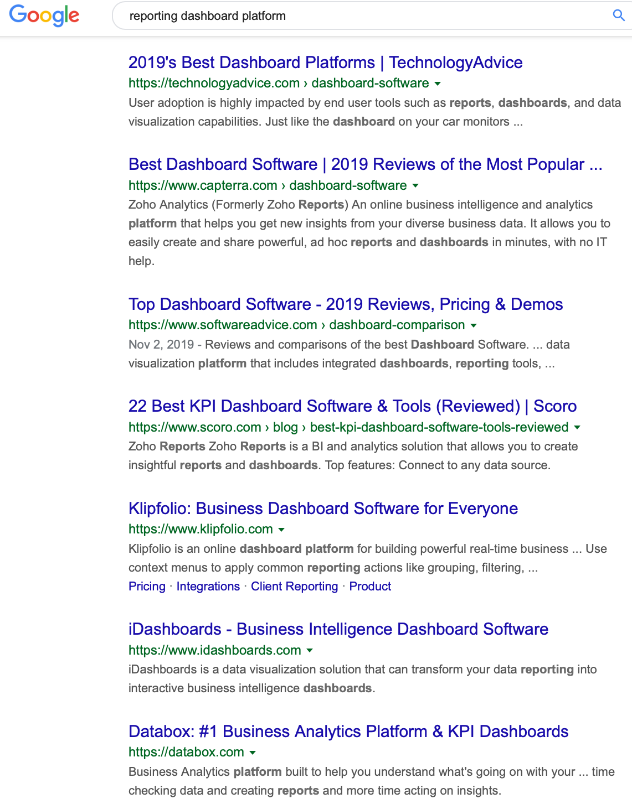
Task: Open 'iDashboards - Business Intelligence Dashboard Software' result
Action: tap(338, 629)
